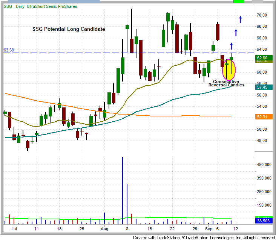Image resolution: width=276 pixels, height=240 pixels.
Task: Select the 'SSG Potential Long Candidate' annotation
Action: click(69, 29)
